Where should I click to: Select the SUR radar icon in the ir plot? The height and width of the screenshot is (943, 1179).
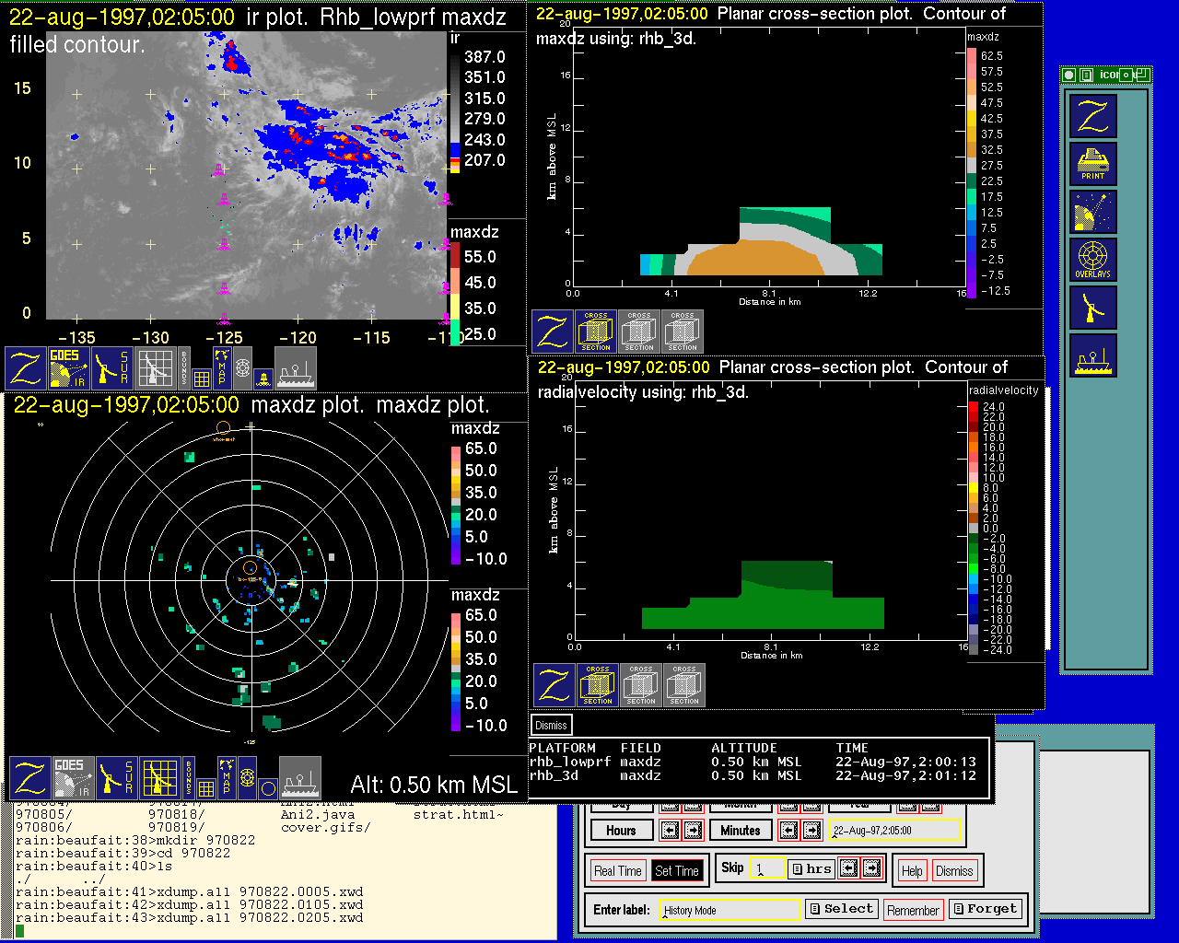[x=113, y=367]
